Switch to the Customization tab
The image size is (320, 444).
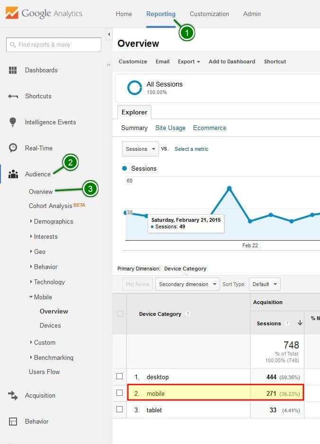tap(209, 14)
